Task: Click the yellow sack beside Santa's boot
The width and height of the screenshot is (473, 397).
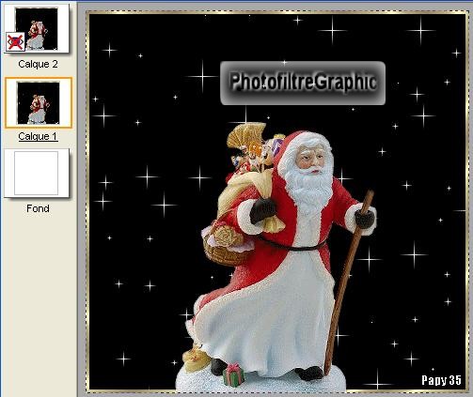Action: [196, 359]
